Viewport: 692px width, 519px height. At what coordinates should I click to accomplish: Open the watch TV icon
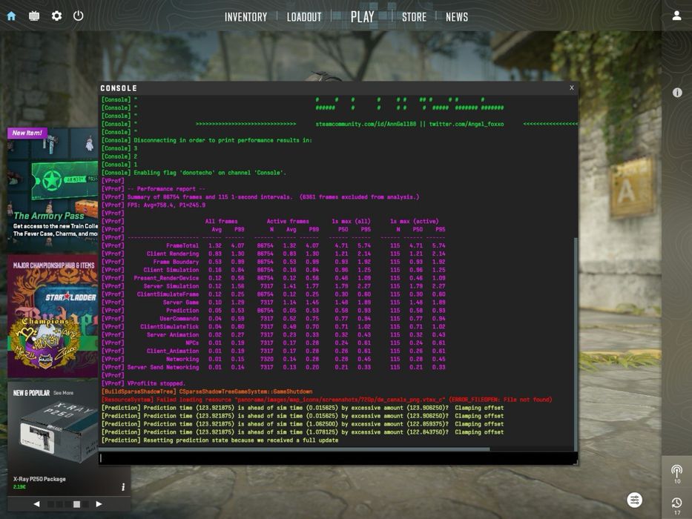point(34,16)
